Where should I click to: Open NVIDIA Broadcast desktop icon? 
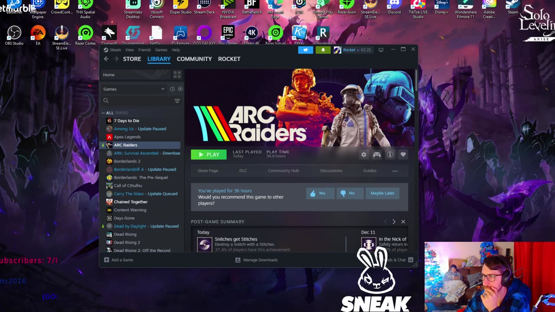coord(228,9)
